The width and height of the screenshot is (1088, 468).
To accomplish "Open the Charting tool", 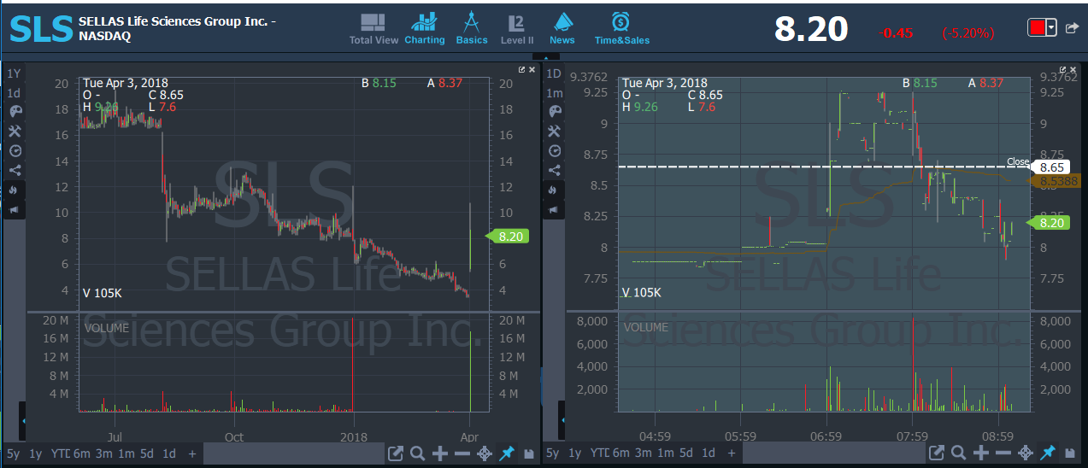I will coord(424,28).
